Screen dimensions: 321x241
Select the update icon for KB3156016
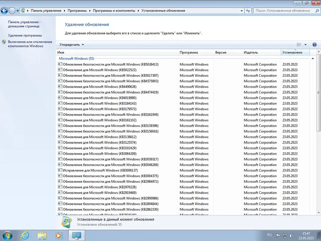(x=60, y=131)
